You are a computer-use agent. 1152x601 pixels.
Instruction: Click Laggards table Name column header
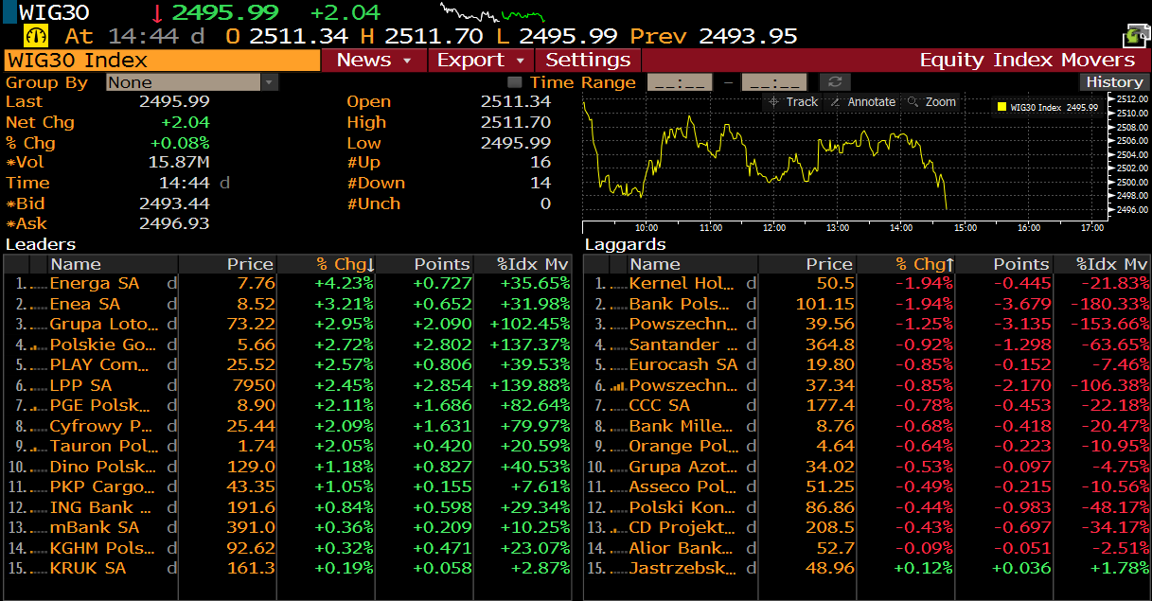pyautogui.click(x=693, y=264)
